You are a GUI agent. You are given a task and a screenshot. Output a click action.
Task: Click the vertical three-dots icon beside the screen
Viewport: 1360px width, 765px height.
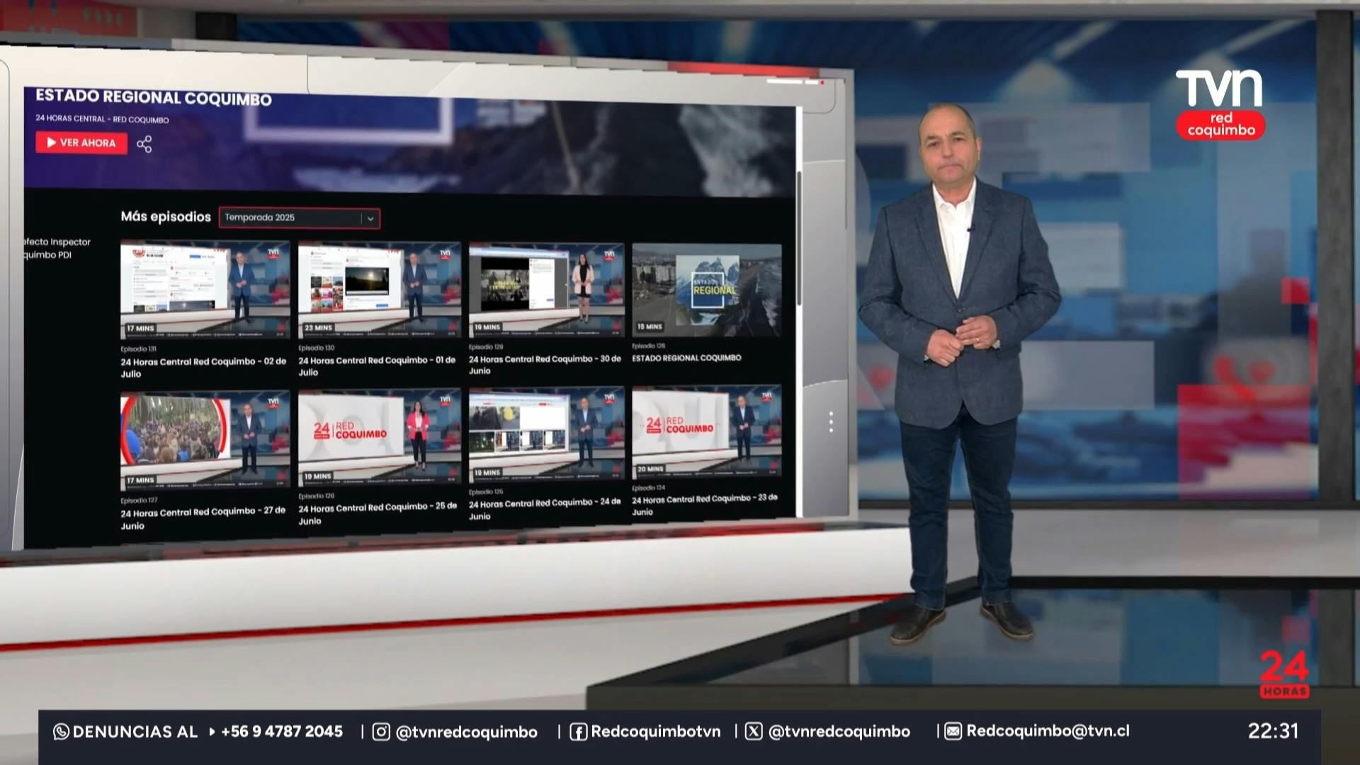831,422
